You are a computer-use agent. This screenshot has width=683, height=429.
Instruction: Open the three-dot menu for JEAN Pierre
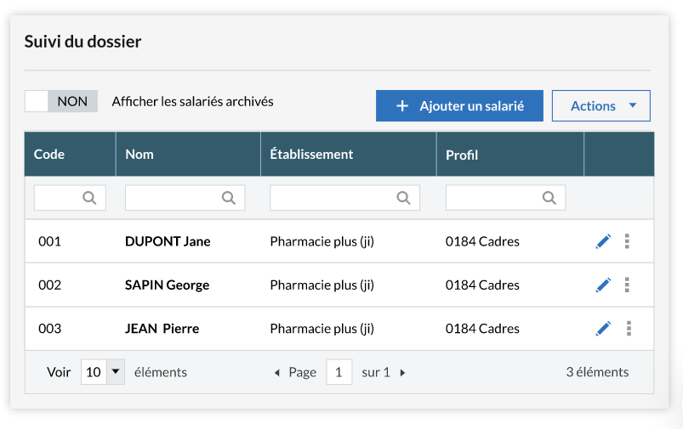[x=628, y=328]
